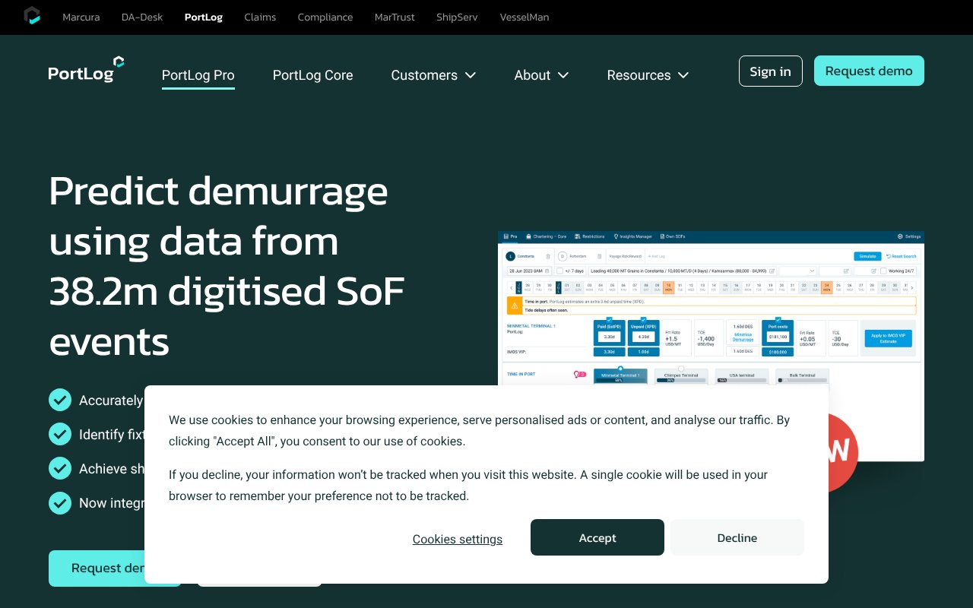Image resolution: width=973 pixels, height=608 pixels.
Task: Open the About dropdown
Action: pyautogui.click(x=541, y=75)
